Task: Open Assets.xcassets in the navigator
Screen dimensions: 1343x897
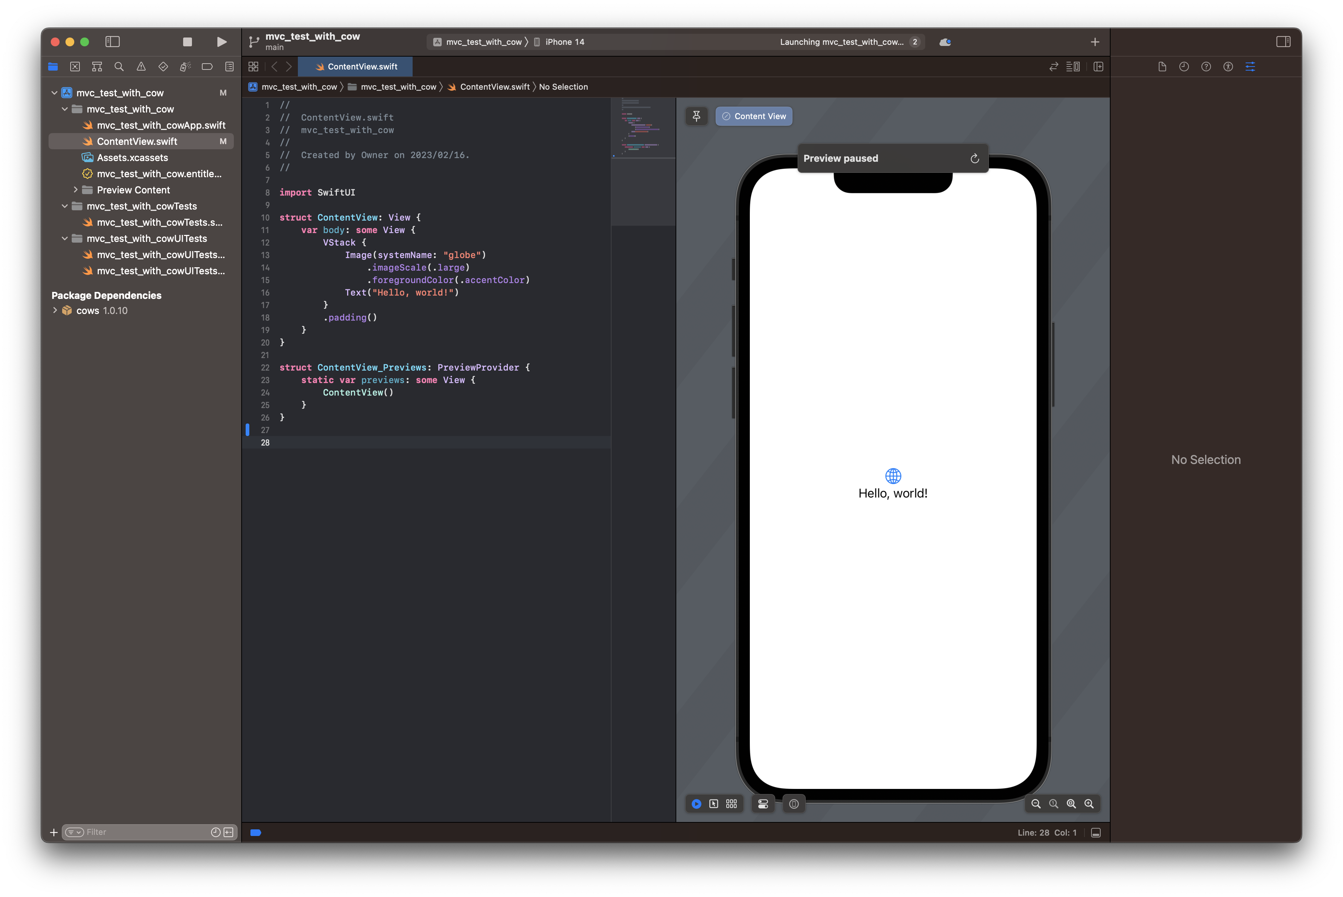Action: (x=132, y=157)
